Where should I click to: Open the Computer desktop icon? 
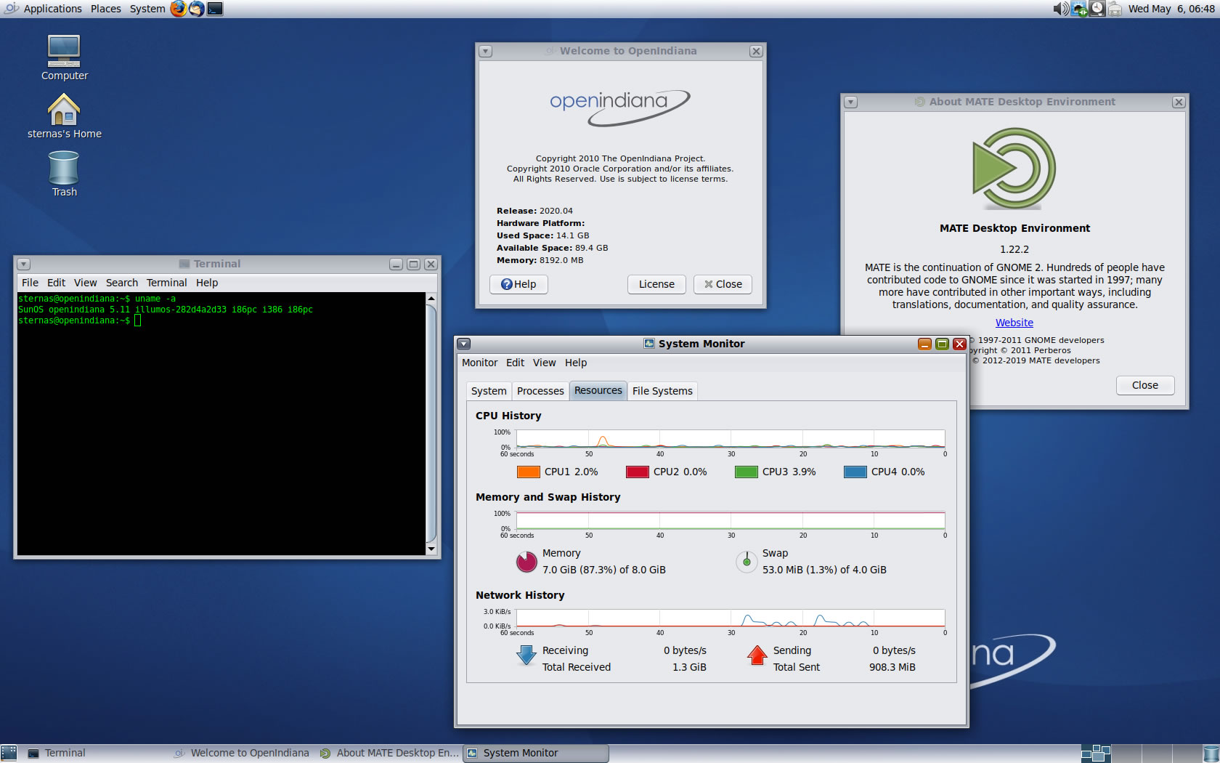pos(64,57)
